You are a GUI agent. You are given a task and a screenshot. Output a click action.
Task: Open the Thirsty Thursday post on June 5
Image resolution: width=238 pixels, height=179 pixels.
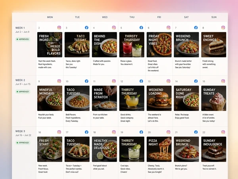[x=132, y=45]
